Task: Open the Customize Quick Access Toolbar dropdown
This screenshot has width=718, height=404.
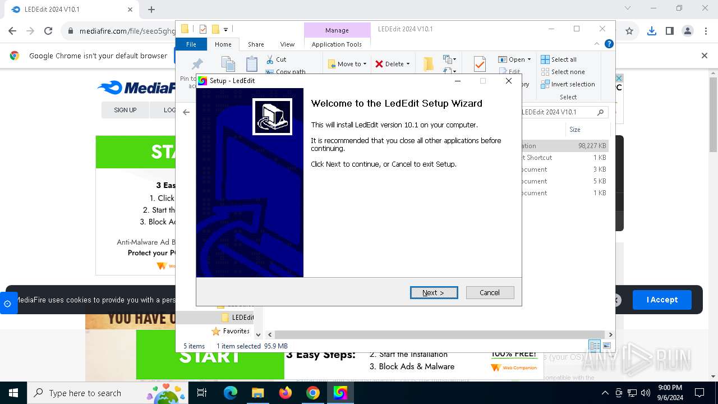Action: point(225,29)
